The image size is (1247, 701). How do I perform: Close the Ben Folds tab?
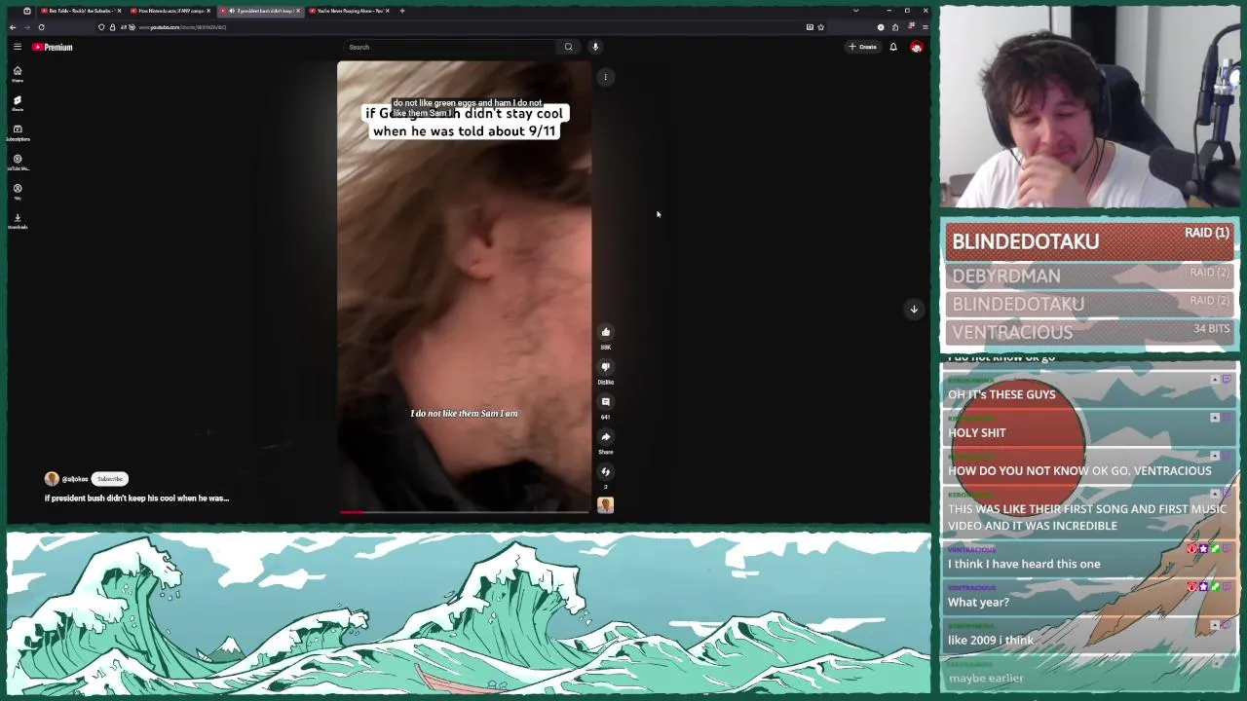pos(118,11)
